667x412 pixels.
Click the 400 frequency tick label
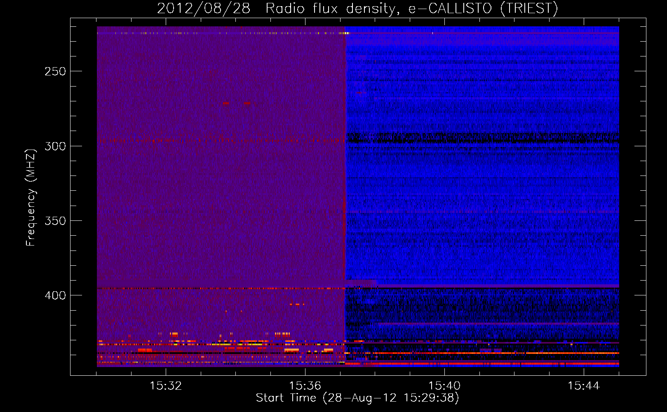pos(55,295)
